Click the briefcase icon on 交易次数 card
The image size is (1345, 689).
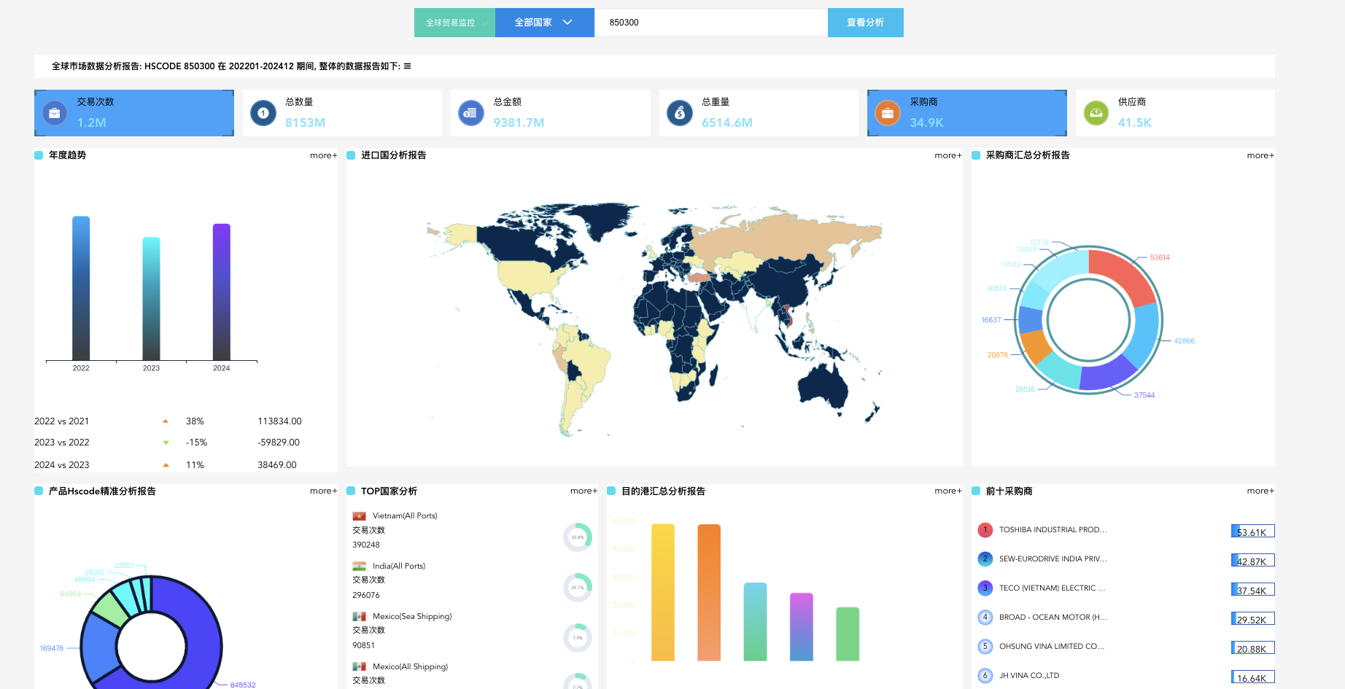[55, 113]
